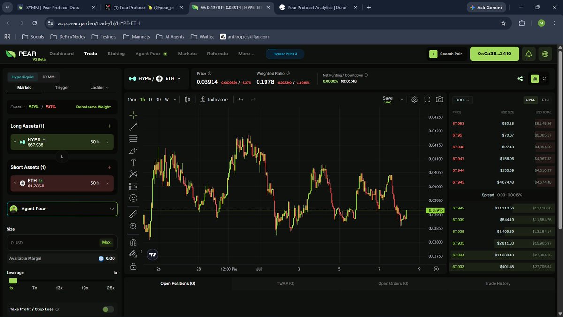Click the share icon
Screen dimensions: 563x317
tap(520, 79)
